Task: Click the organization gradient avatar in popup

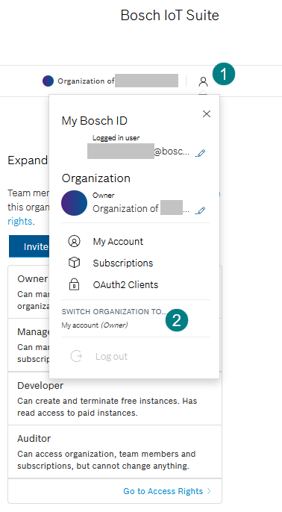Action: click(74, 203)
